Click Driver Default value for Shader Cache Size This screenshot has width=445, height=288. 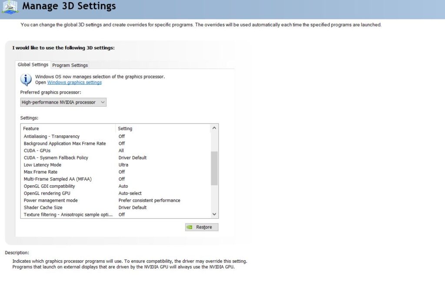pos(133,207)
